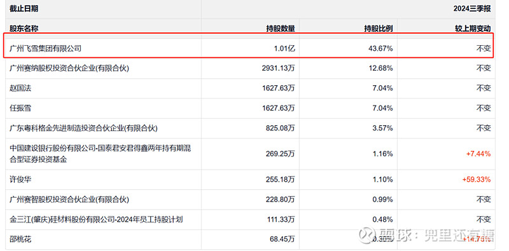
Task: Click the 269.25万 holding amount
Action: (x=281, y=154)
